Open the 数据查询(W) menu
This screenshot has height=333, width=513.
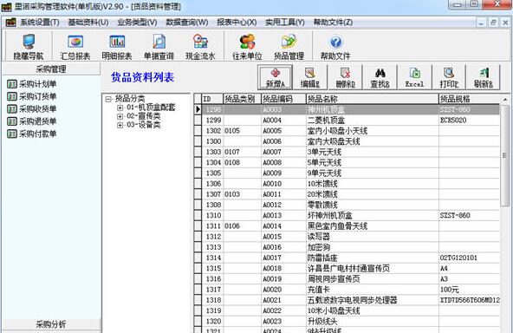pos(187,23)
